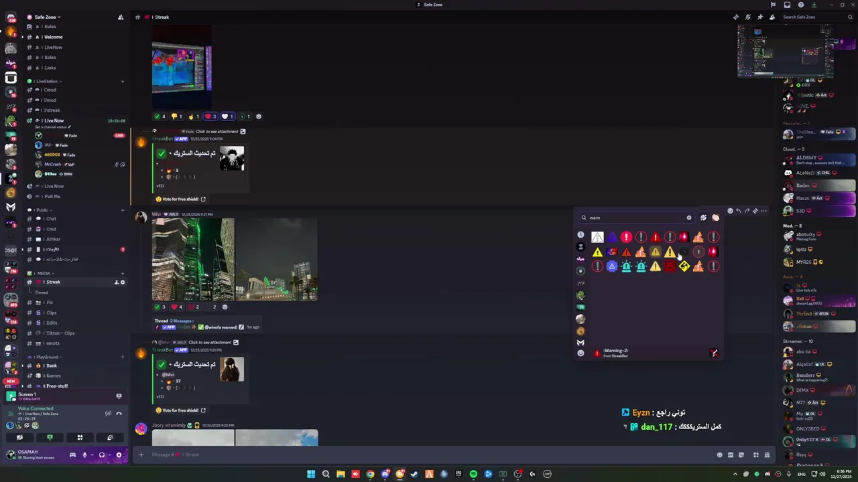The height and width of the screenshot is (482, 858).
Task: Open Streak channel settings gear
Action: tap(122, 282)
